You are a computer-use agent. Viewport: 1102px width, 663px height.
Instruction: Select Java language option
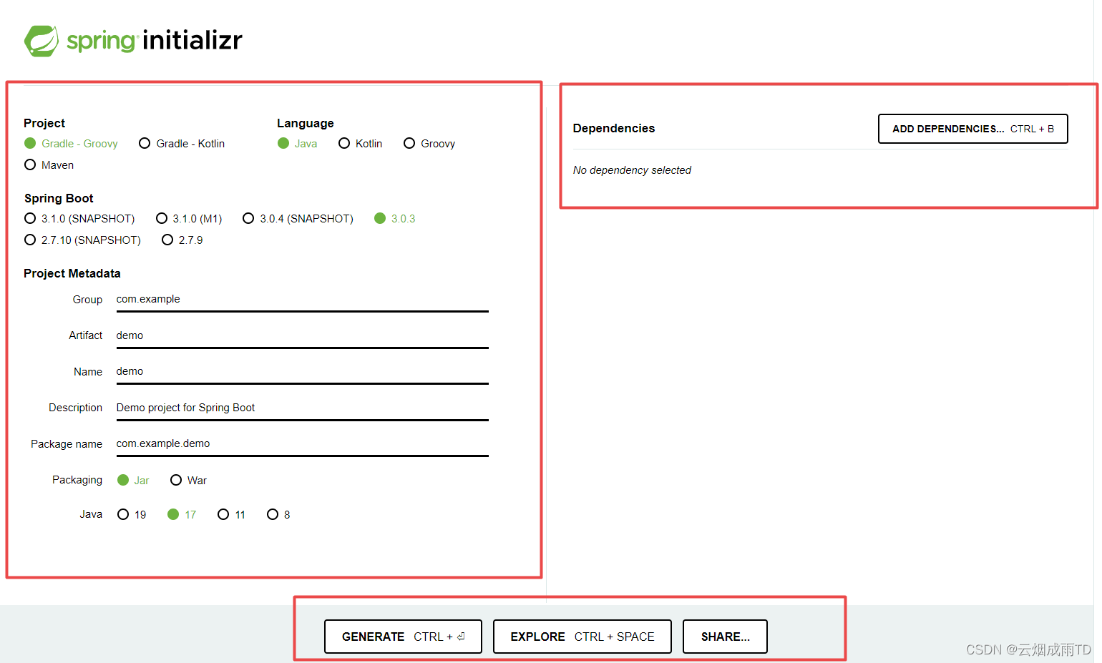(x=298, y=144)
